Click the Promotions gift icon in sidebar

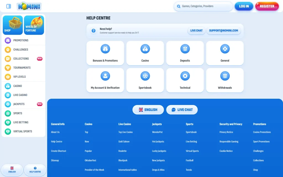(8, 40)
